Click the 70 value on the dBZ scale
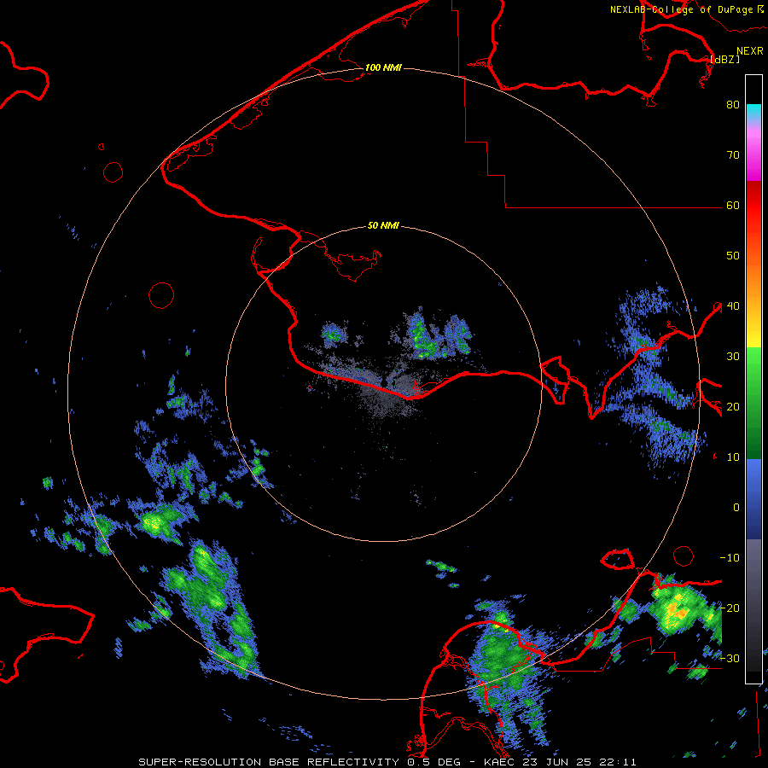Viewport: 768px width, 768px height. point(733,155)
